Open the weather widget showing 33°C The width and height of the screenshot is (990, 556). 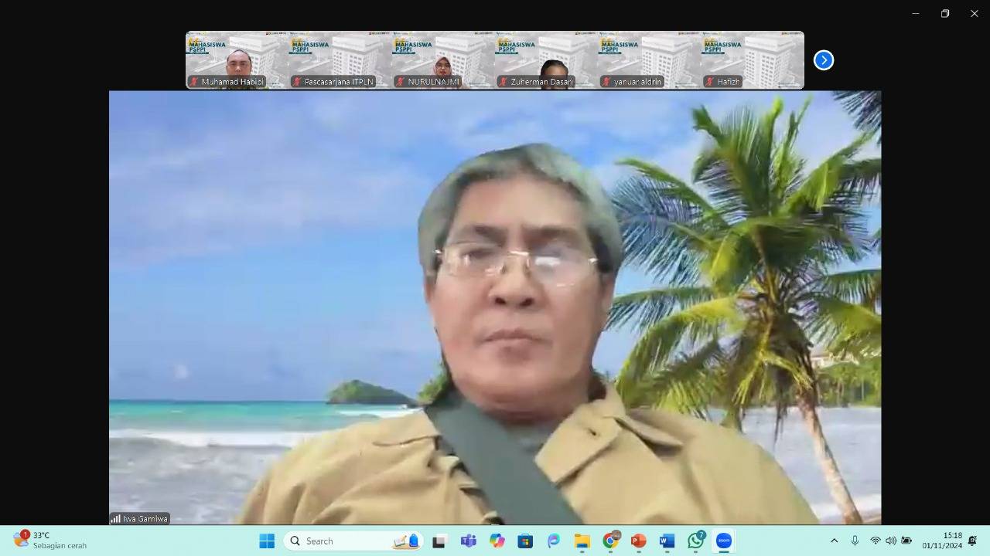tap(50, 541)
